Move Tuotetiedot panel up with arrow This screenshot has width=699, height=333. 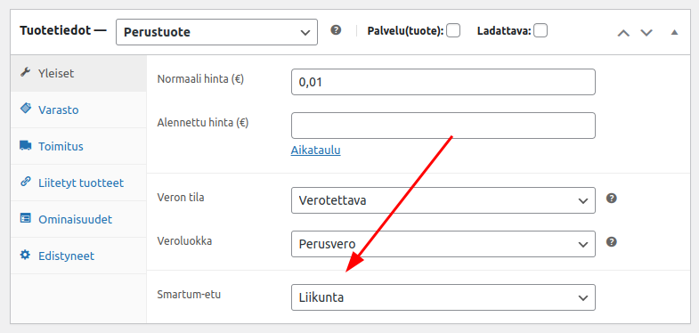click(623, 33)
